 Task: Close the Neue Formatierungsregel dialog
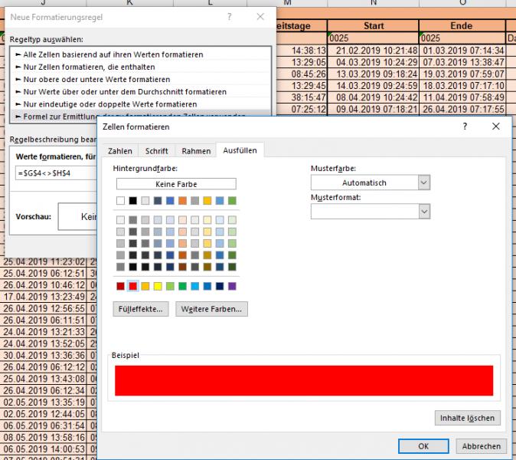click(260, 16)
